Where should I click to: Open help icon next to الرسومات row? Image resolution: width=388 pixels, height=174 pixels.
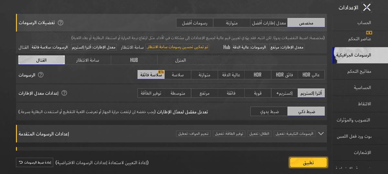click(41, 75)
